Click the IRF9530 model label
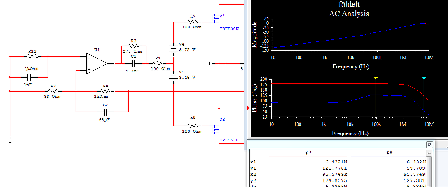The height and width of the screenshot is (187, 448). tap(229, 140)
